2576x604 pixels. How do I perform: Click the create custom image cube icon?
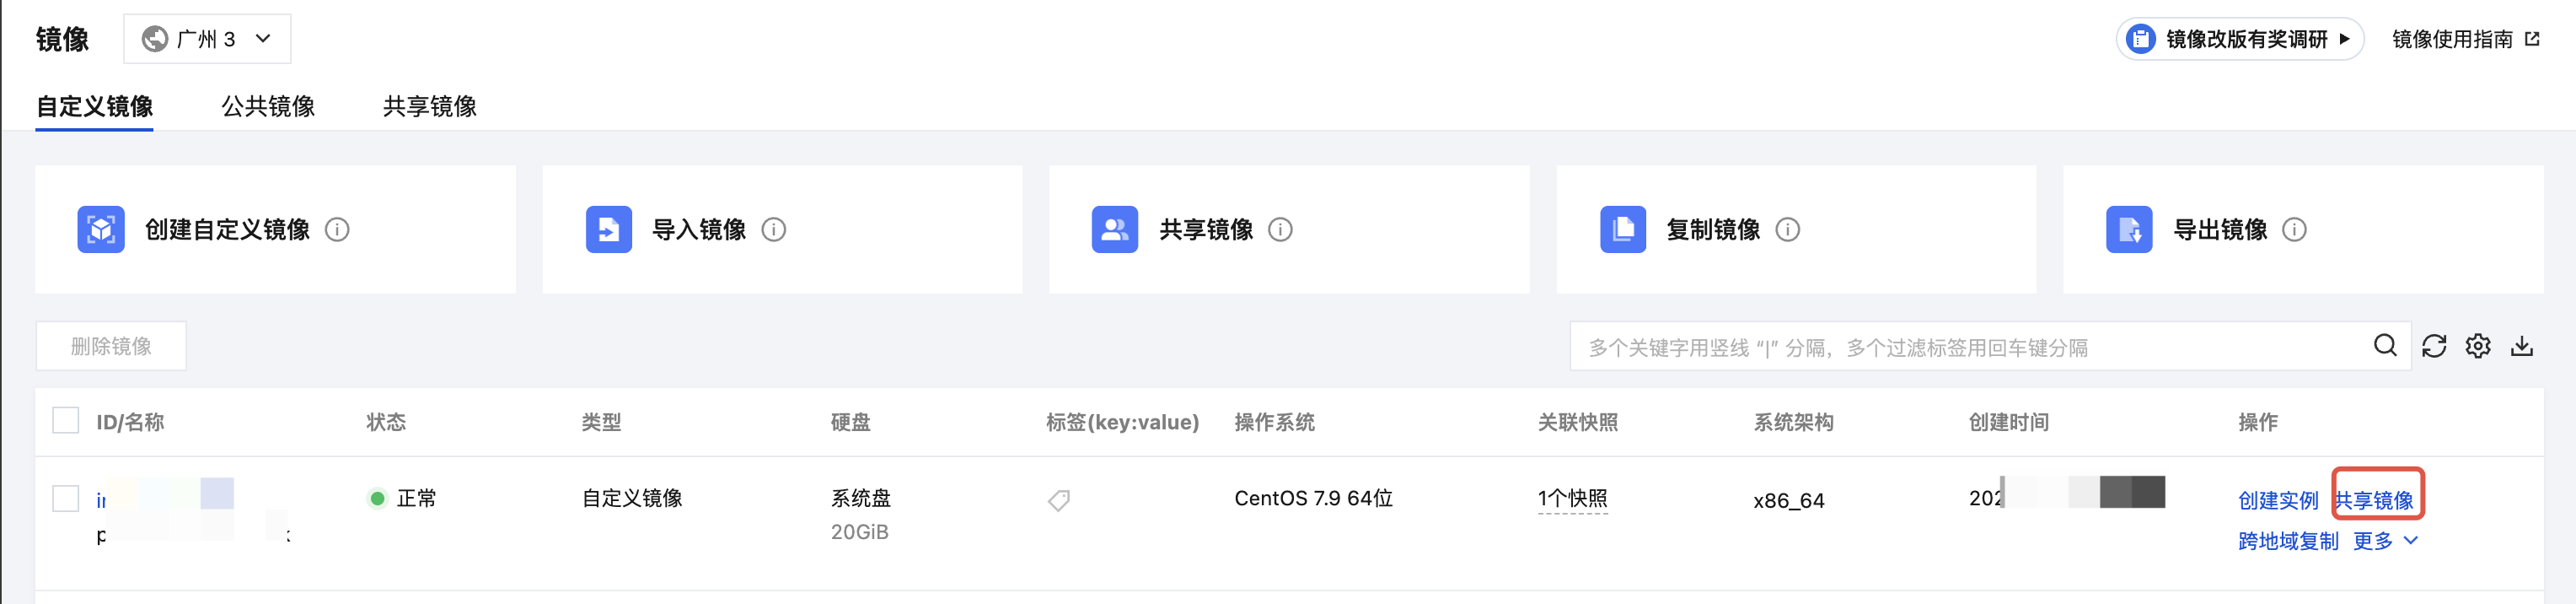101,230
